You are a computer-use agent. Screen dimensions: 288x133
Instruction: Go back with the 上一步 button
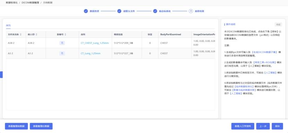coord(263,126)
